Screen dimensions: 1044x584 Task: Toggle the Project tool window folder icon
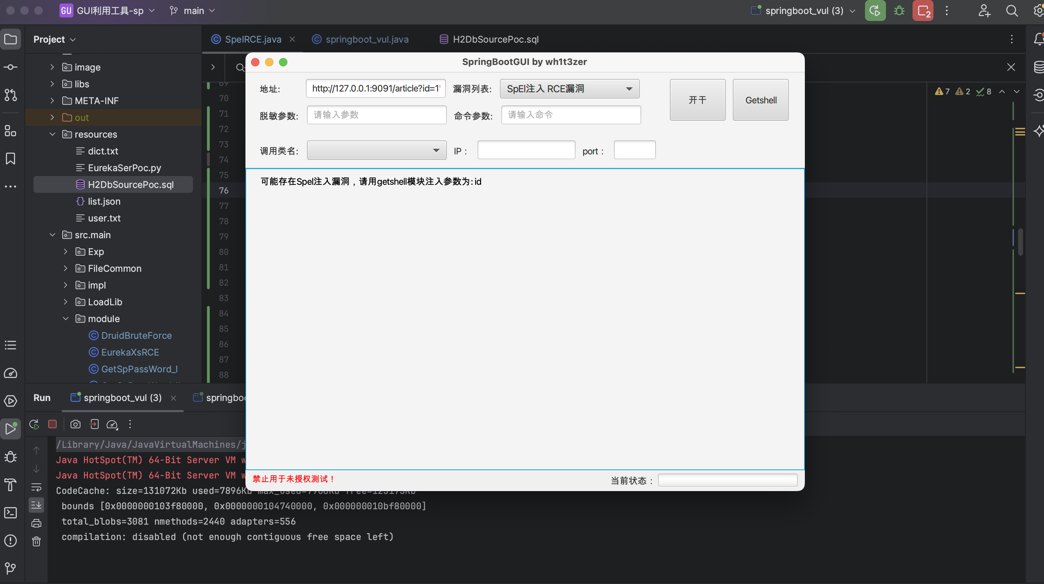pos(10,39)
